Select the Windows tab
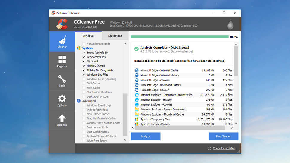 88,36
